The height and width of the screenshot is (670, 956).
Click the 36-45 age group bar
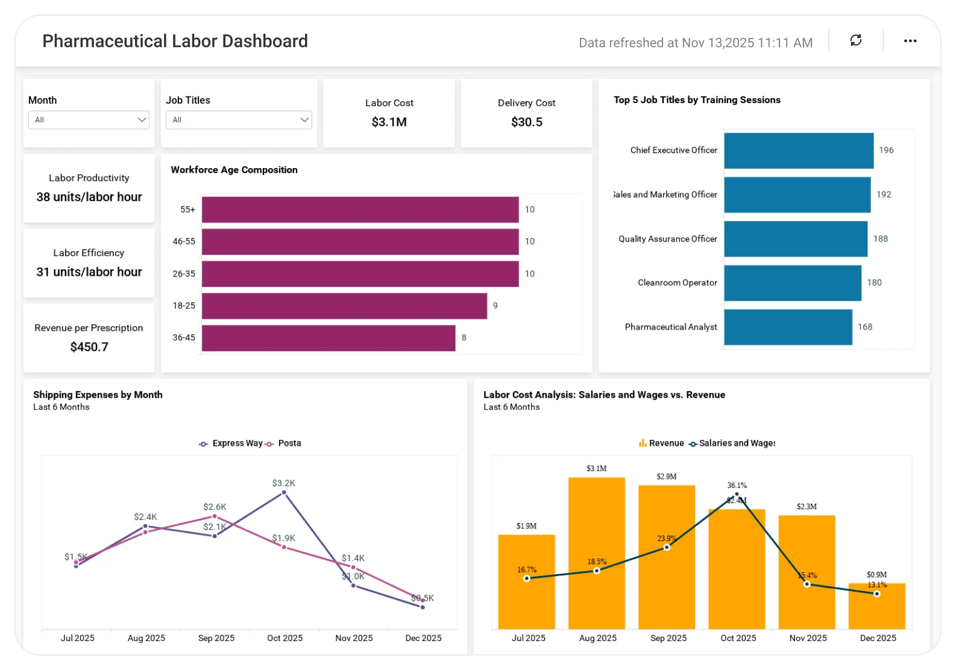(329, 338)
